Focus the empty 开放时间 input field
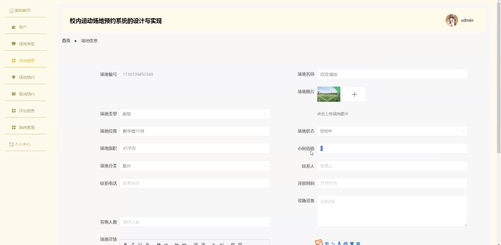 click(x=392, y=183)
